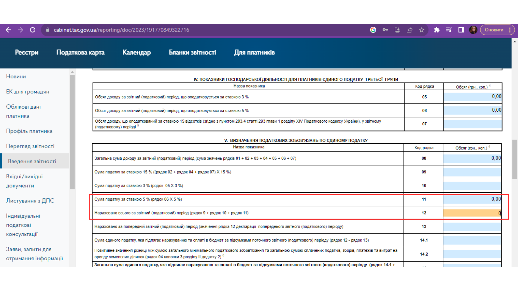Bookmark this page with star icon
This screenshot has height=291, width=518.
pyautogui.click(x=422, y=30)
